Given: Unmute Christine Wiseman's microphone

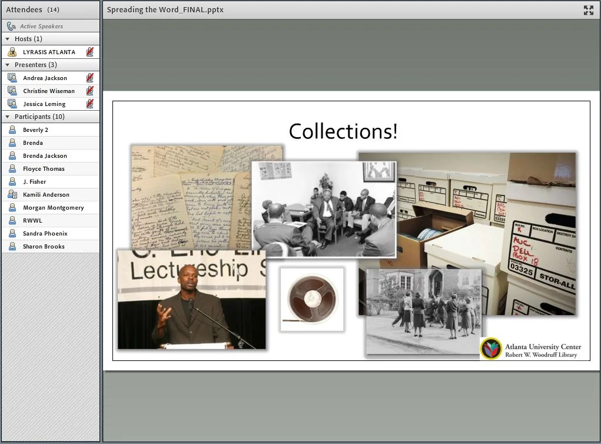Looking at the screenshot, I should pos(91,91).
